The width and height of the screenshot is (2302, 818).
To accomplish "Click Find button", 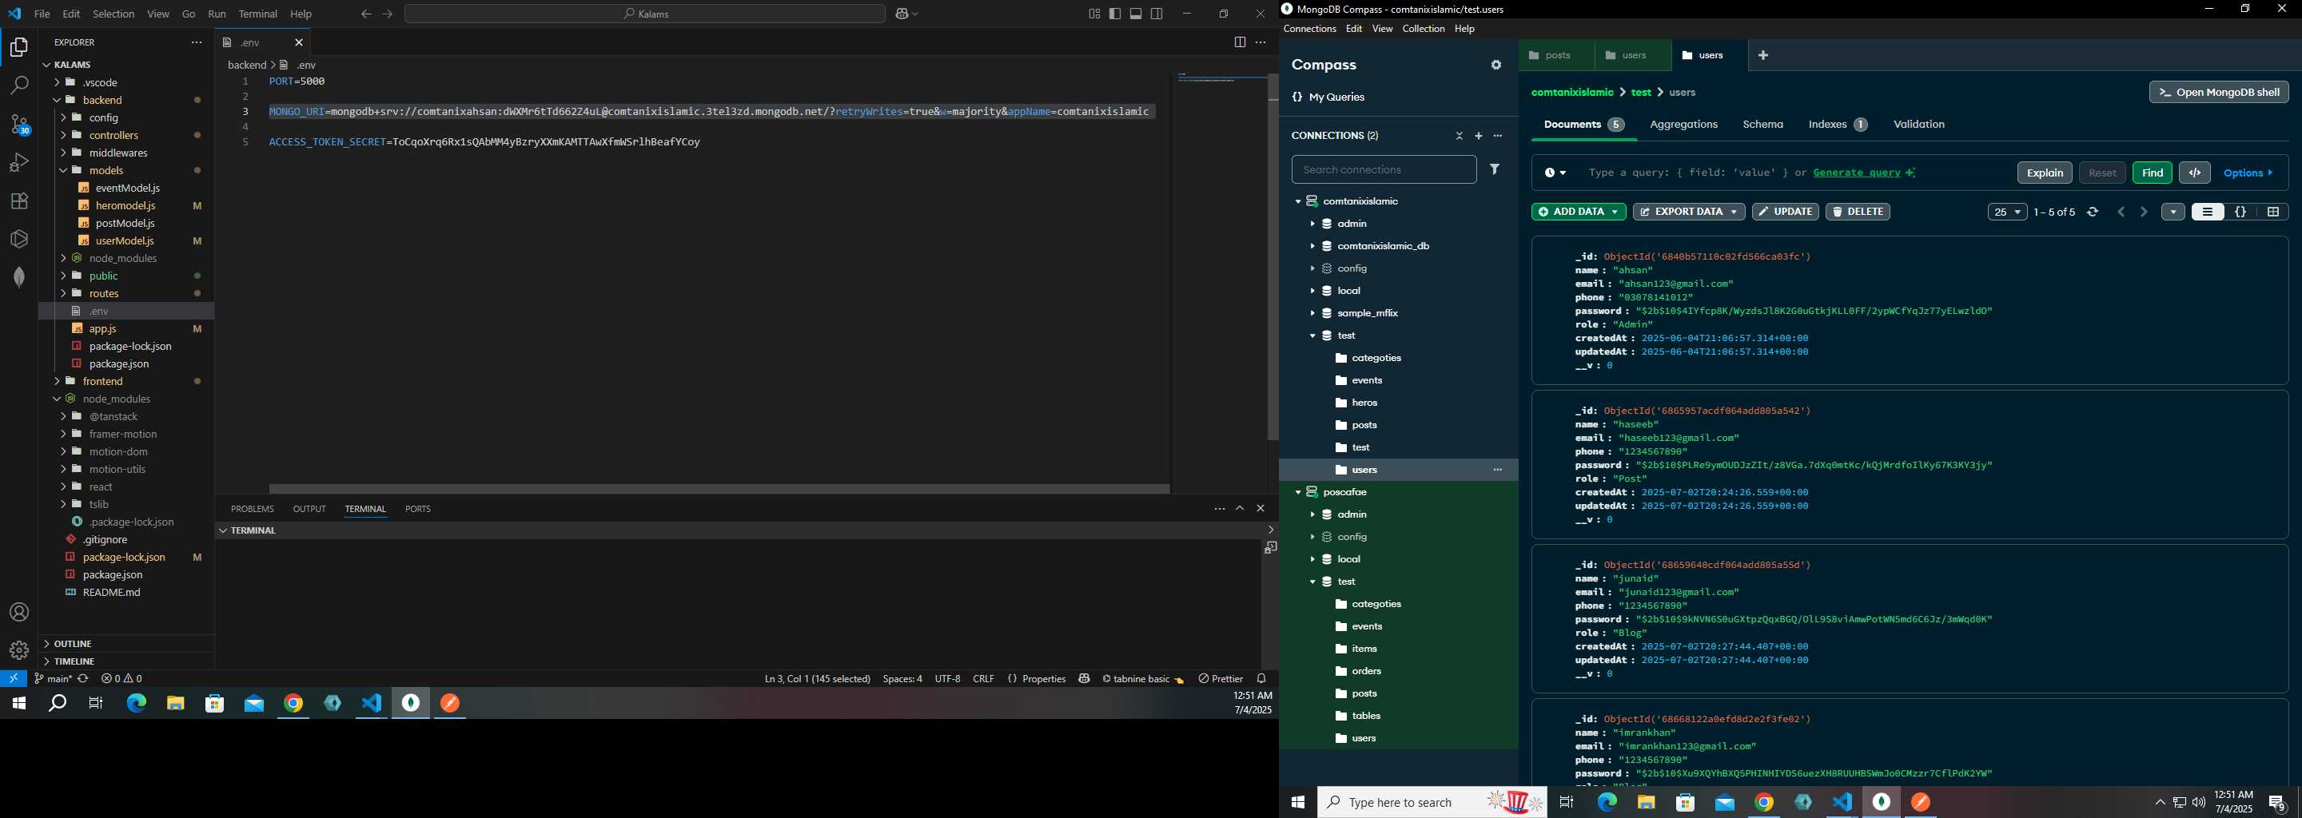I will click(x=2152, y=173).
